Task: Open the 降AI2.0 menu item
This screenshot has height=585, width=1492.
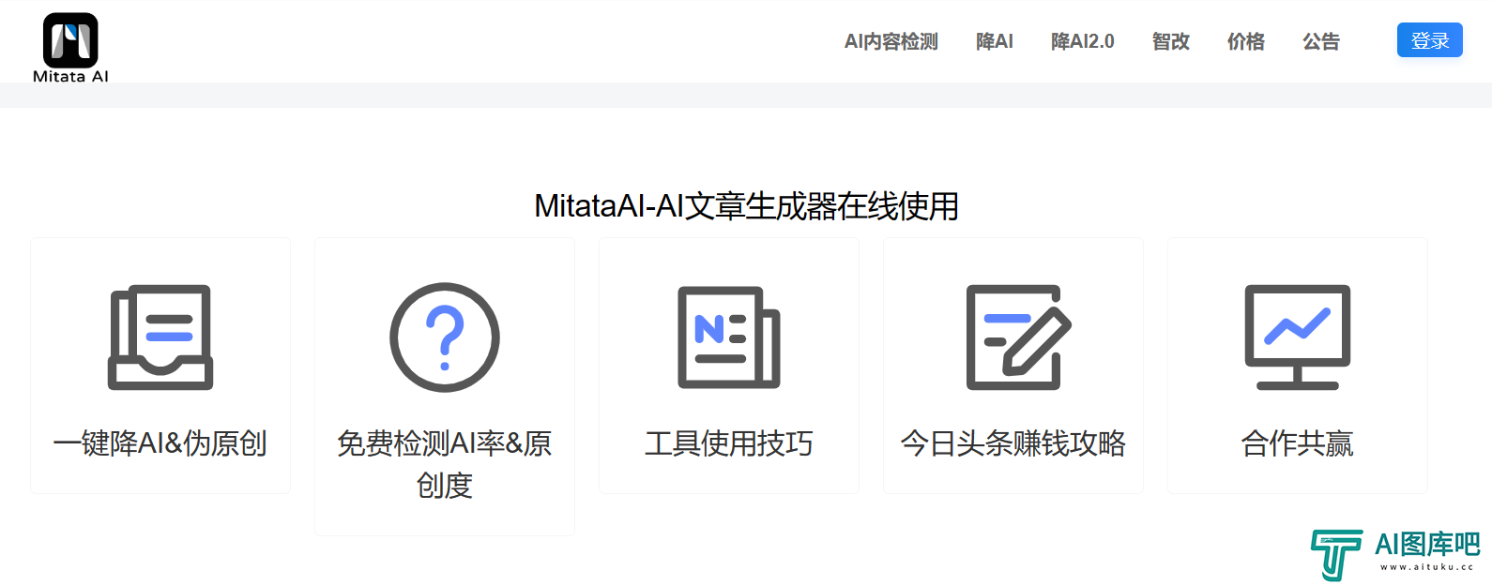Action: [x=1083, y=41]
